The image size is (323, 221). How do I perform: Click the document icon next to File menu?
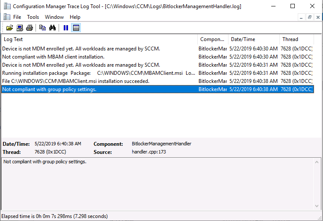coord(7,17)
